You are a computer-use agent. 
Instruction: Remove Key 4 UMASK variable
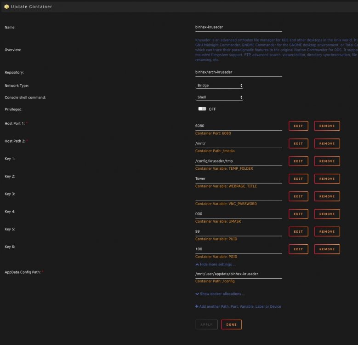tap(327, 214)
